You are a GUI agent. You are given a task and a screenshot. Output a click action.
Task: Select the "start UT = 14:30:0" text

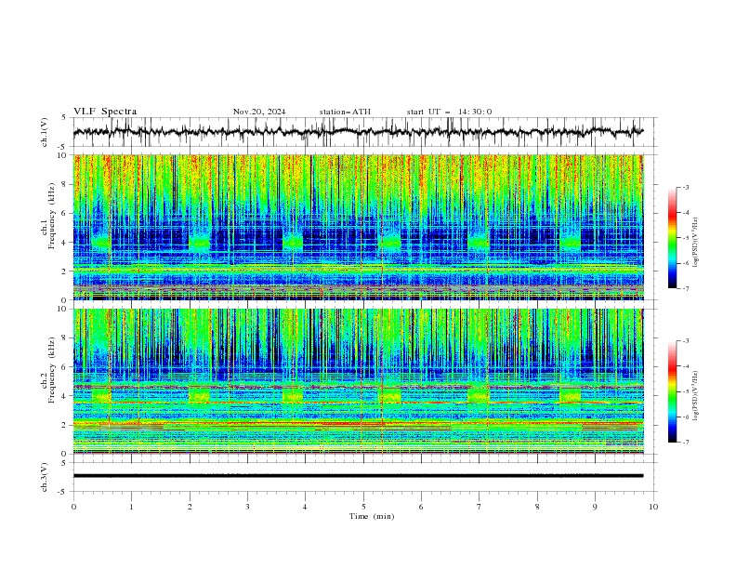point(449,112)
